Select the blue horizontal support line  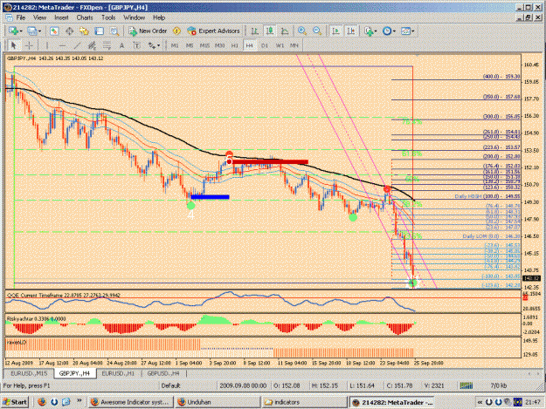(210, 197)
